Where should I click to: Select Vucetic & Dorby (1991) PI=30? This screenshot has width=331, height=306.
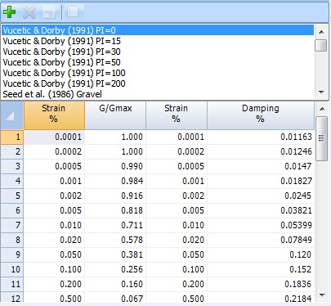(158, 52)
